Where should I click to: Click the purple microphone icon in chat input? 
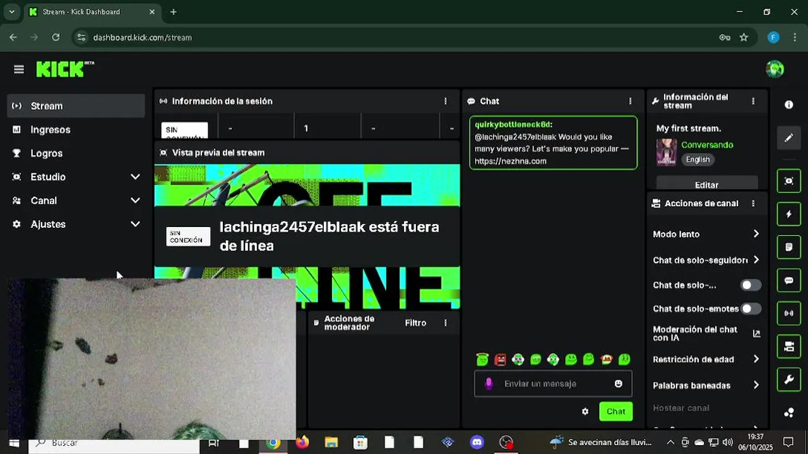point(489,383)
